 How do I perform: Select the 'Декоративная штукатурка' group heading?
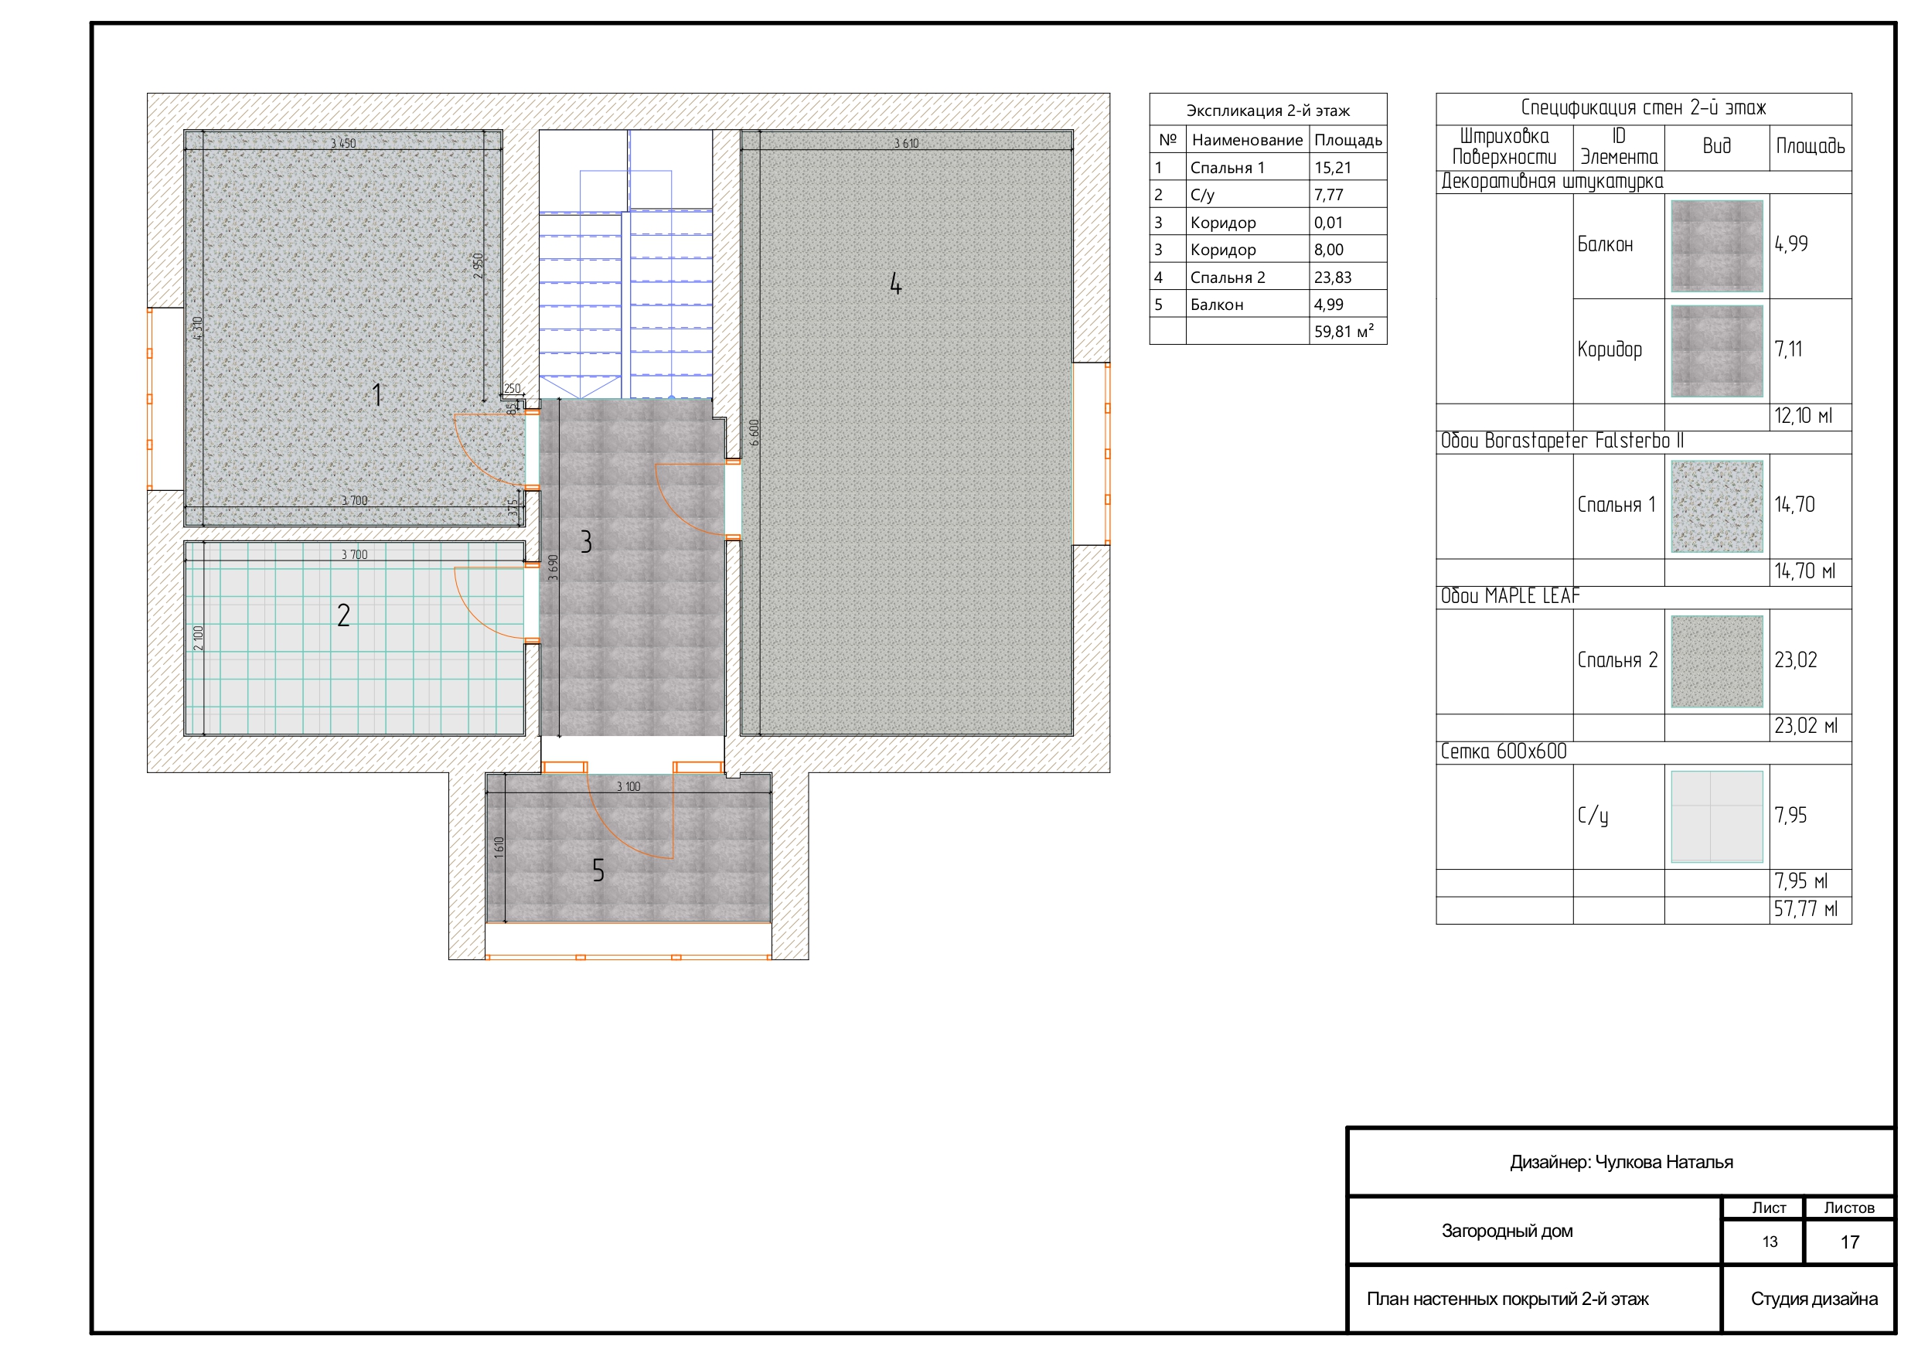pyautogui.click(x=1552, y=182)
